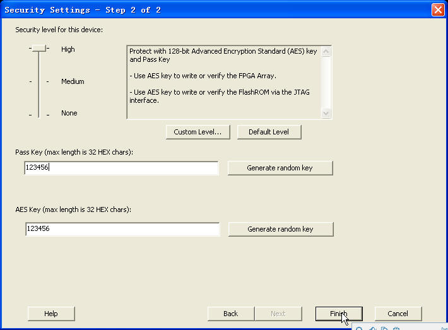Click the None security level label
This screenshot has height=330, width=448.
tap(69, 113)
